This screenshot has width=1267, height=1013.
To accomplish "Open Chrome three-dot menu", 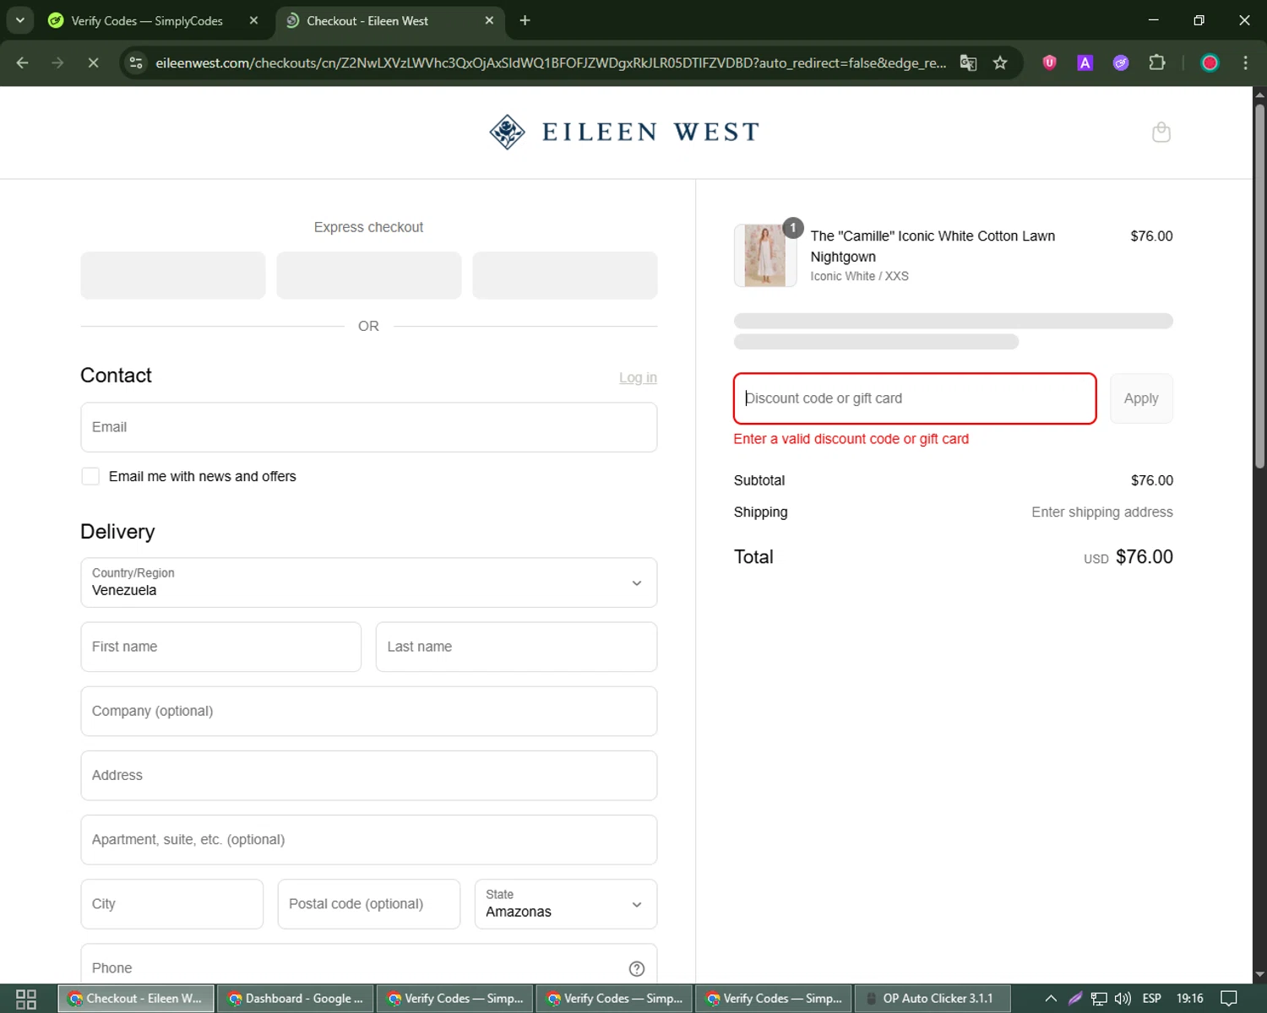I will coord(1245,62).
